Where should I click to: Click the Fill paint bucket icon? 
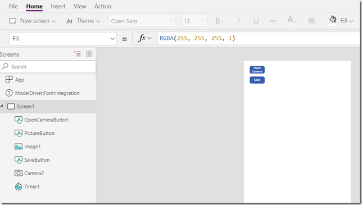333,20
